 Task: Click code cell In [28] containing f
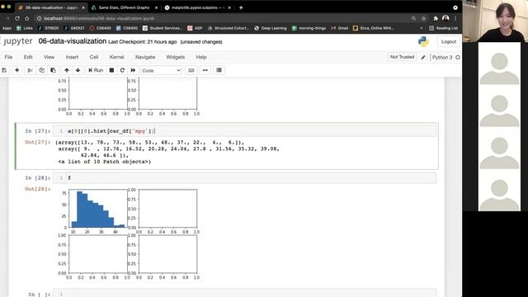click(x=245, y=178)
